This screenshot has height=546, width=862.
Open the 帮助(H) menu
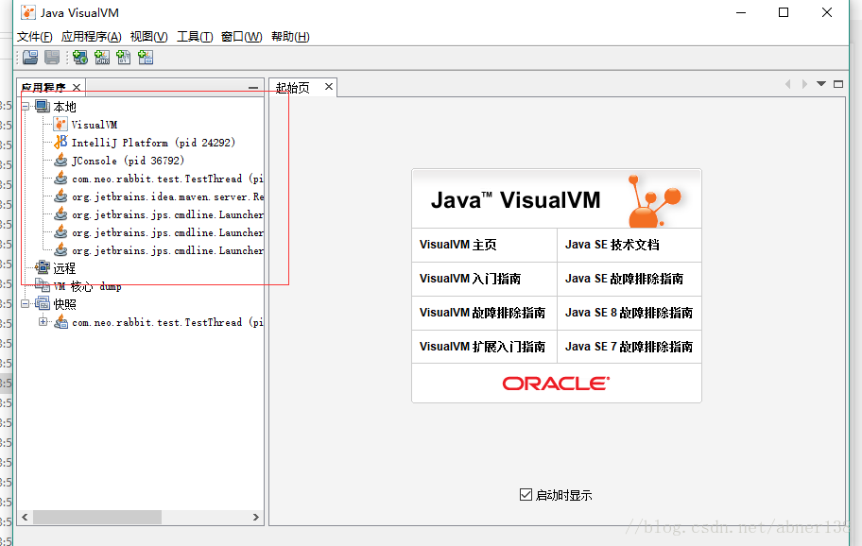pyautogui.click(x=290, y=37)
